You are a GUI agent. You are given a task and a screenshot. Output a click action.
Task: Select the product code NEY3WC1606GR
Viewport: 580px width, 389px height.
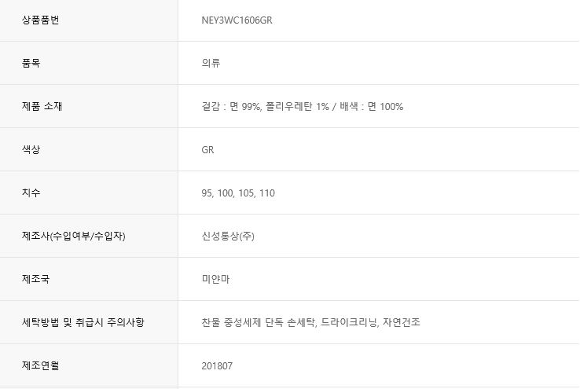(237, 20)
